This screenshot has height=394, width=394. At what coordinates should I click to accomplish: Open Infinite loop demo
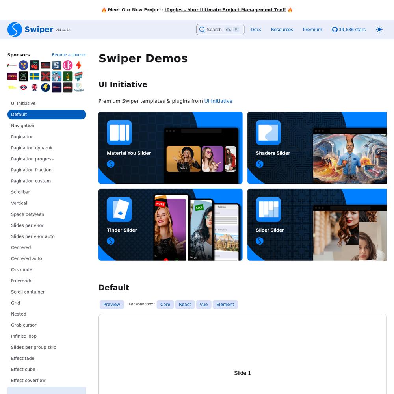tap(47, 335)
